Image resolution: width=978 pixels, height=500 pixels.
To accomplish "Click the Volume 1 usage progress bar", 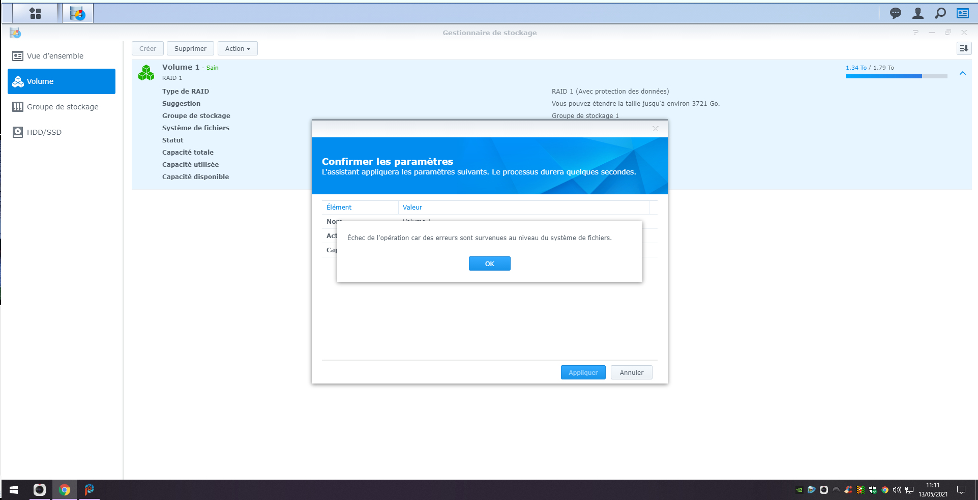I will [896, 76].
